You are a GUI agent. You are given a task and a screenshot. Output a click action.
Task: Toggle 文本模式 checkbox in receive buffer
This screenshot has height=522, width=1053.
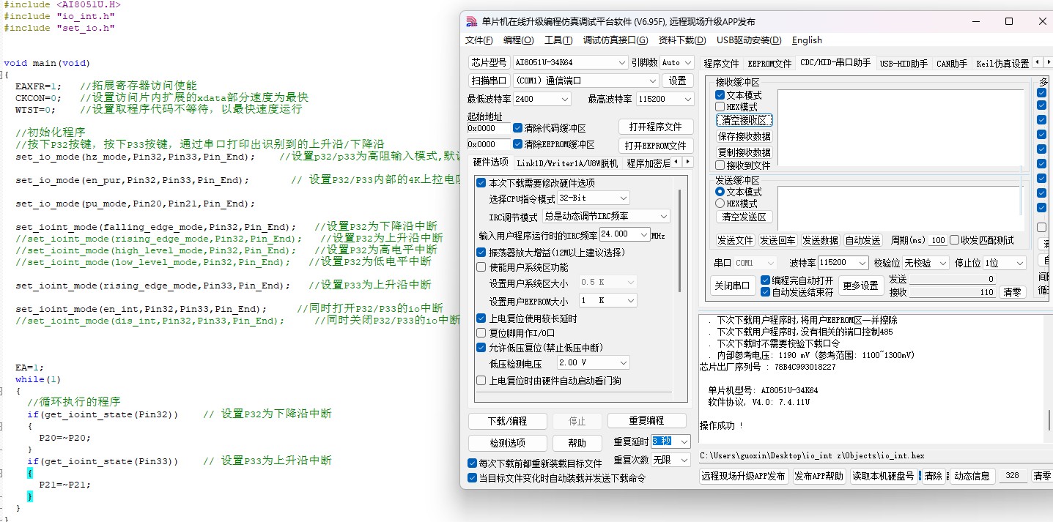coord(720,95)
